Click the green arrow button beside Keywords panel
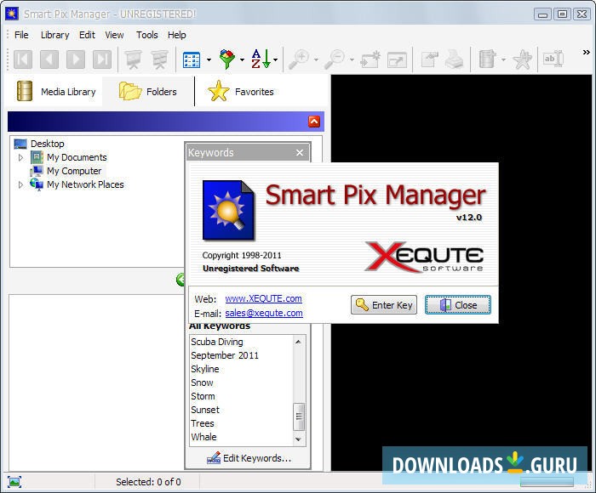Screen dimensions: 596x493 coord(181,280)
